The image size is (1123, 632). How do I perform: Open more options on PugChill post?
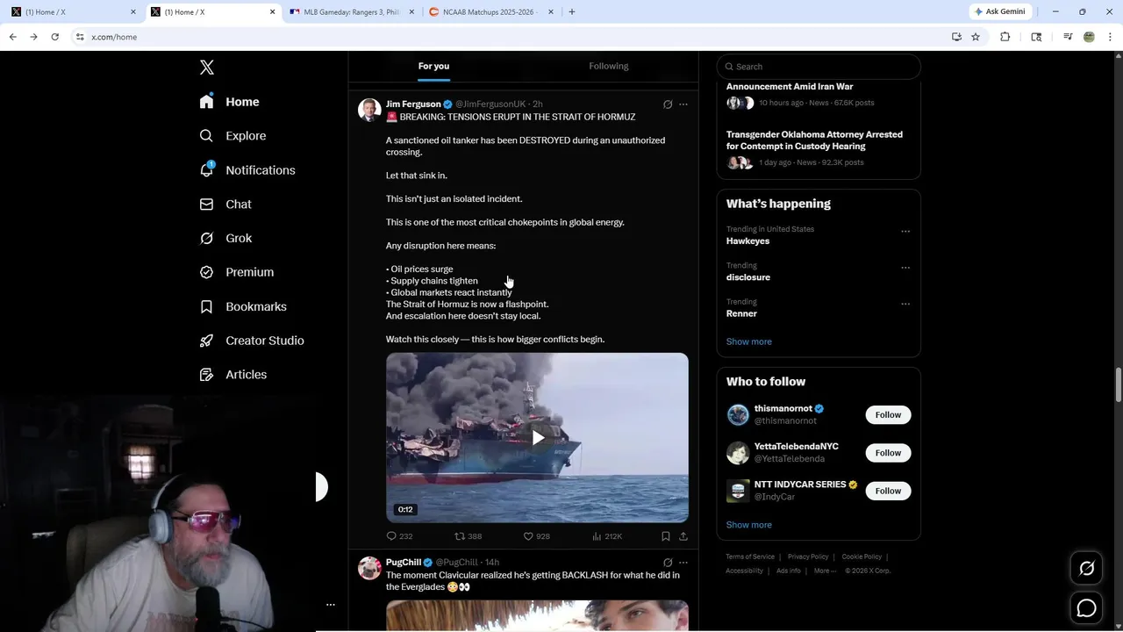coord(683,563)
